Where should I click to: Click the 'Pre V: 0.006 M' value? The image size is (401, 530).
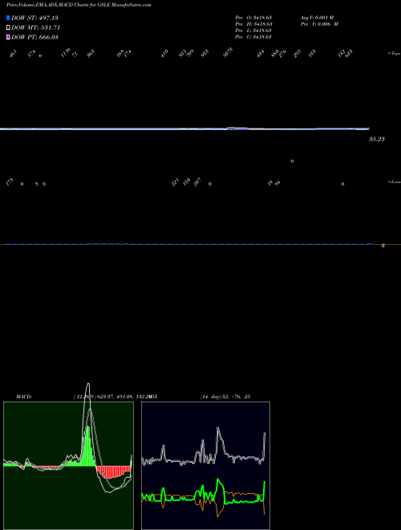pyautogui.click(x=319, y=24)
